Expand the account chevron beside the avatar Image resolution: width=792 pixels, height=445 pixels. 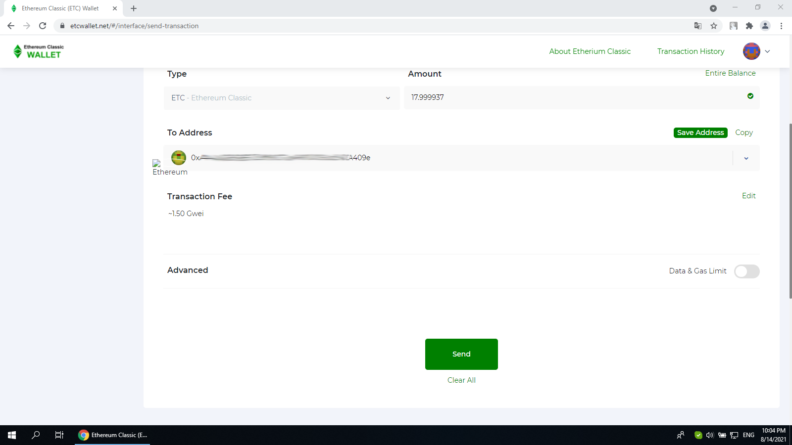click(767, 51)
